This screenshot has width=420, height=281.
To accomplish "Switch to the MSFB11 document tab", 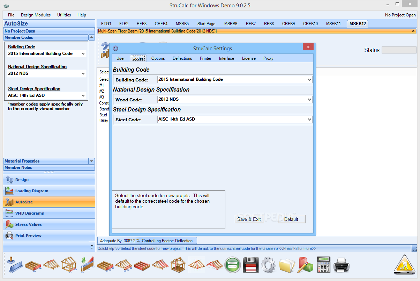I will pyautogui.click(x=333, y=24).
